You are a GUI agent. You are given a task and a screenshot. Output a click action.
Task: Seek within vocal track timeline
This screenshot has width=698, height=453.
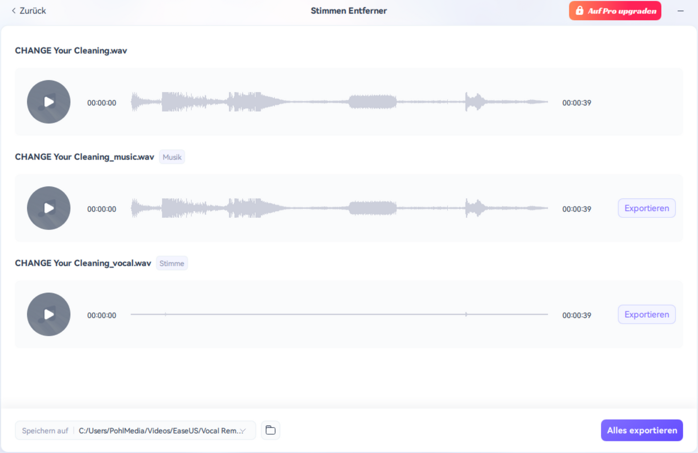pos(339,314)
